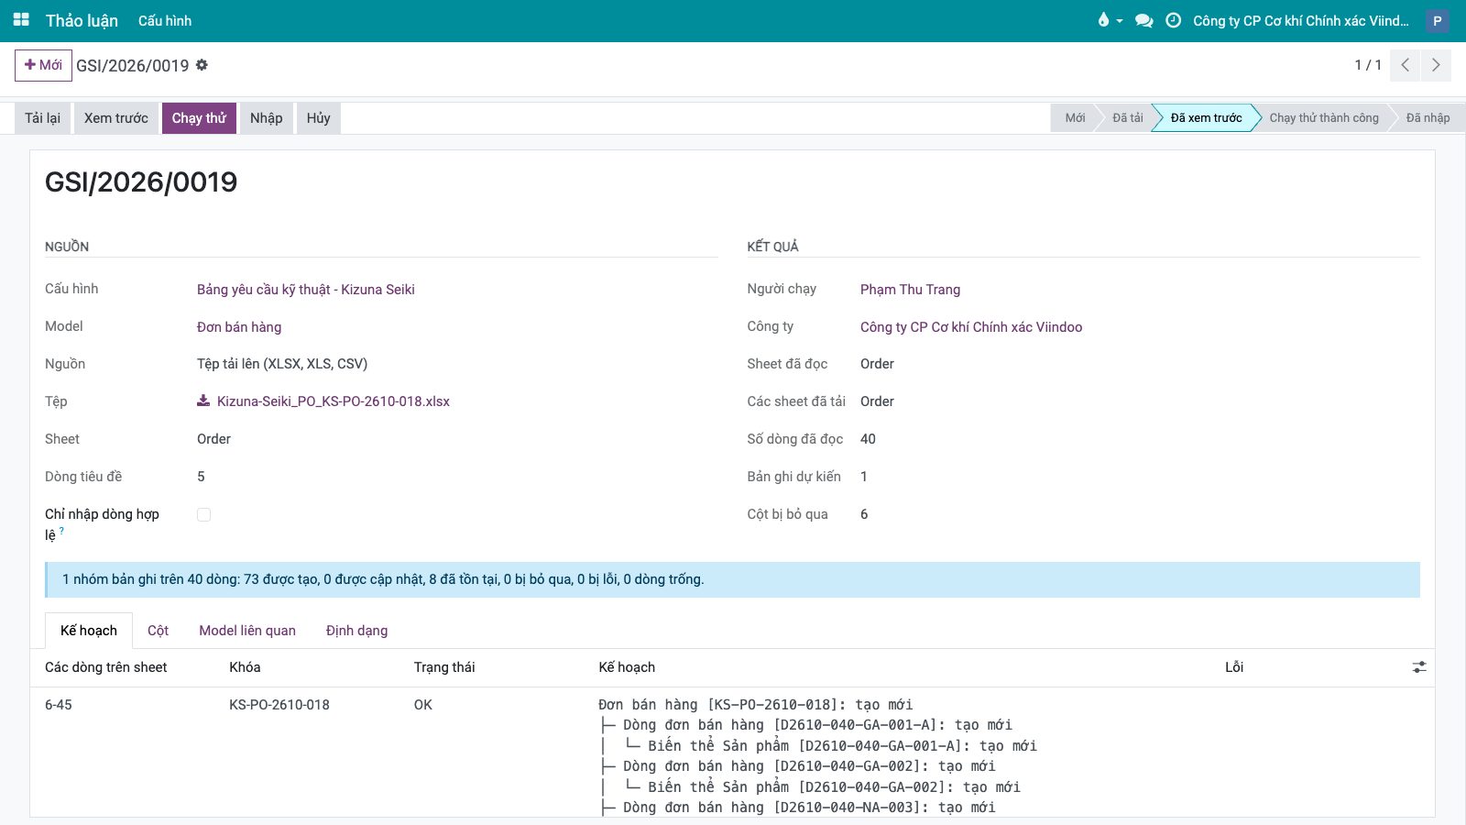Screen dimensions: 1466x825
Task: Open Phạm Thu Trang user link
Action: click(910, 290)
